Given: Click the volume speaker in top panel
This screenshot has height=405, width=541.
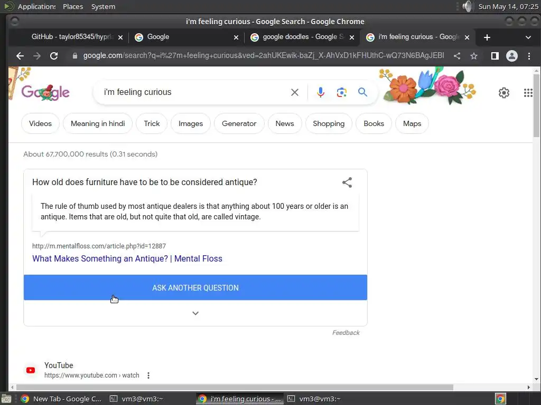Looking at the screenshot, I should point(467,6).
